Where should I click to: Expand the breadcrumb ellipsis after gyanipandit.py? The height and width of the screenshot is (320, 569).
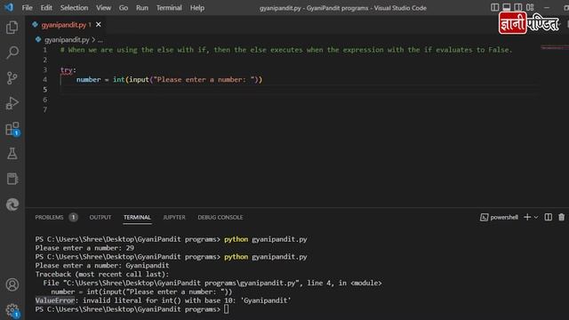[x=100, y=39]
